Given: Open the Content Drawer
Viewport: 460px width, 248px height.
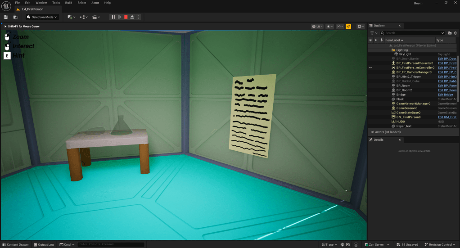Looking at the screenshot, I should (15, 244).
